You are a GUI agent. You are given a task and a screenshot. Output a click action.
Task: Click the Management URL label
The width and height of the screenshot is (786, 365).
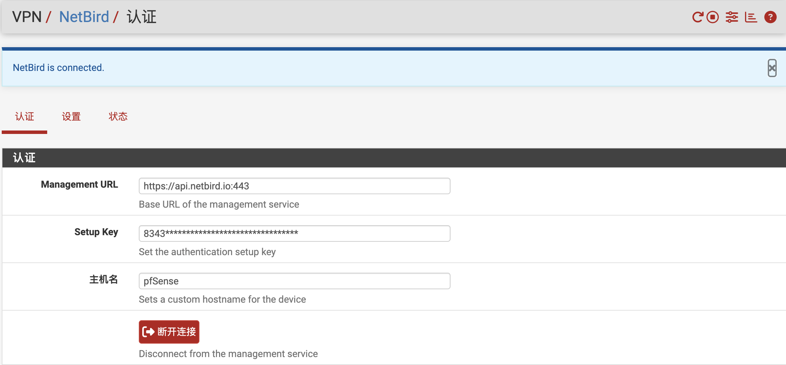coord(80,185)
